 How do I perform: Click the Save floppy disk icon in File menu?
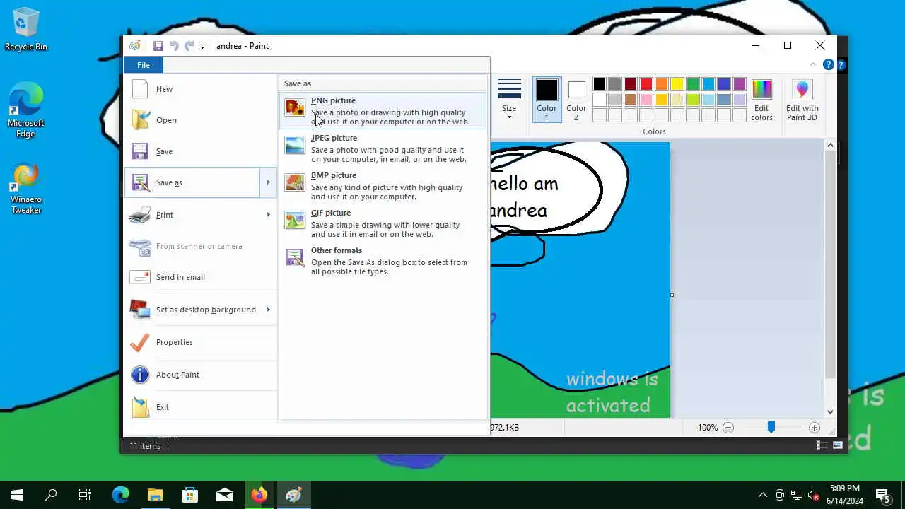[140, 151]
